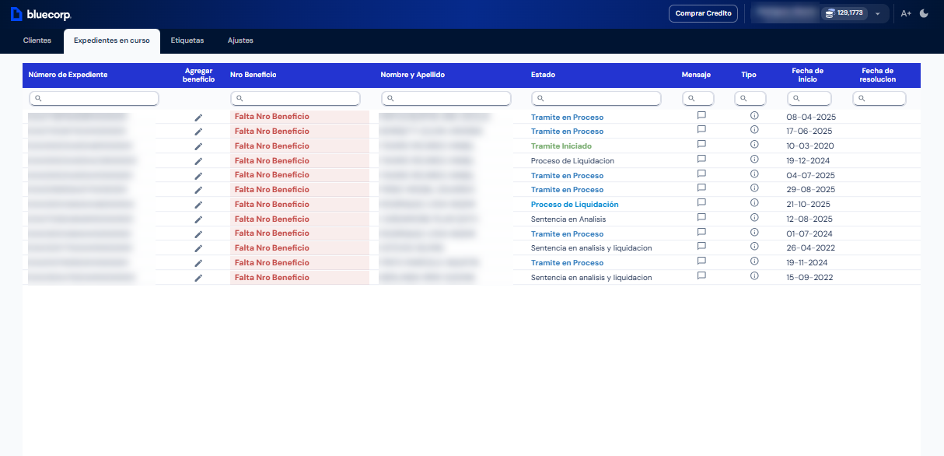Click info icon on the 29-08-2025 row
This screenshot has height=456, width=944.
point(754,188)
